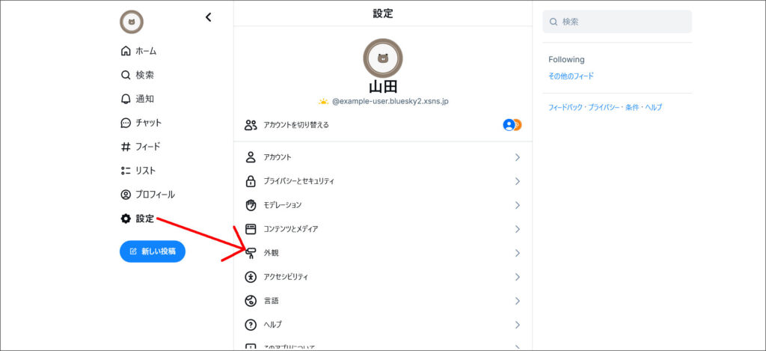Click the Home (ホーム) house icon
The image size is (766, 351).
point(126,51)
